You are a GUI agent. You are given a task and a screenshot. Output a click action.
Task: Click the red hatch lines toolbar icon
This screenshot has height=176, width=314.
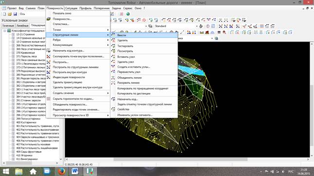[144, 20]
